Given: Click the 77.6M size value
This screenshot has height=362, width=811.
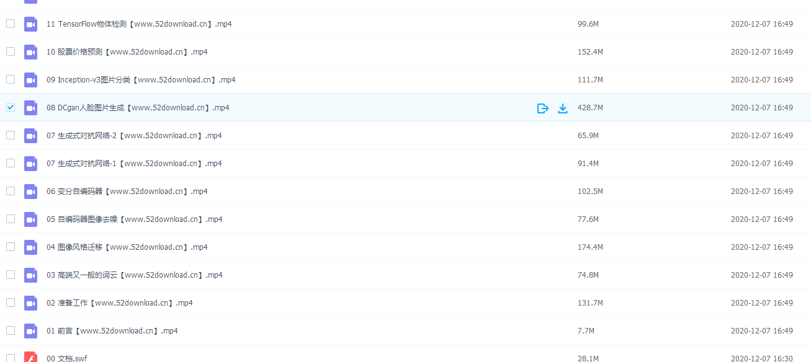Looking at the screenshot, I should coord(588,219).
